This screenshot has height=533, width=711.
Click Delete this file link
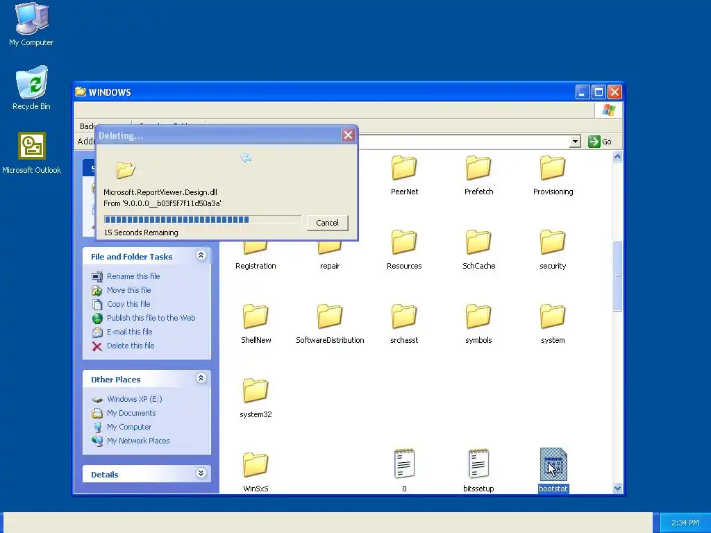131,346
